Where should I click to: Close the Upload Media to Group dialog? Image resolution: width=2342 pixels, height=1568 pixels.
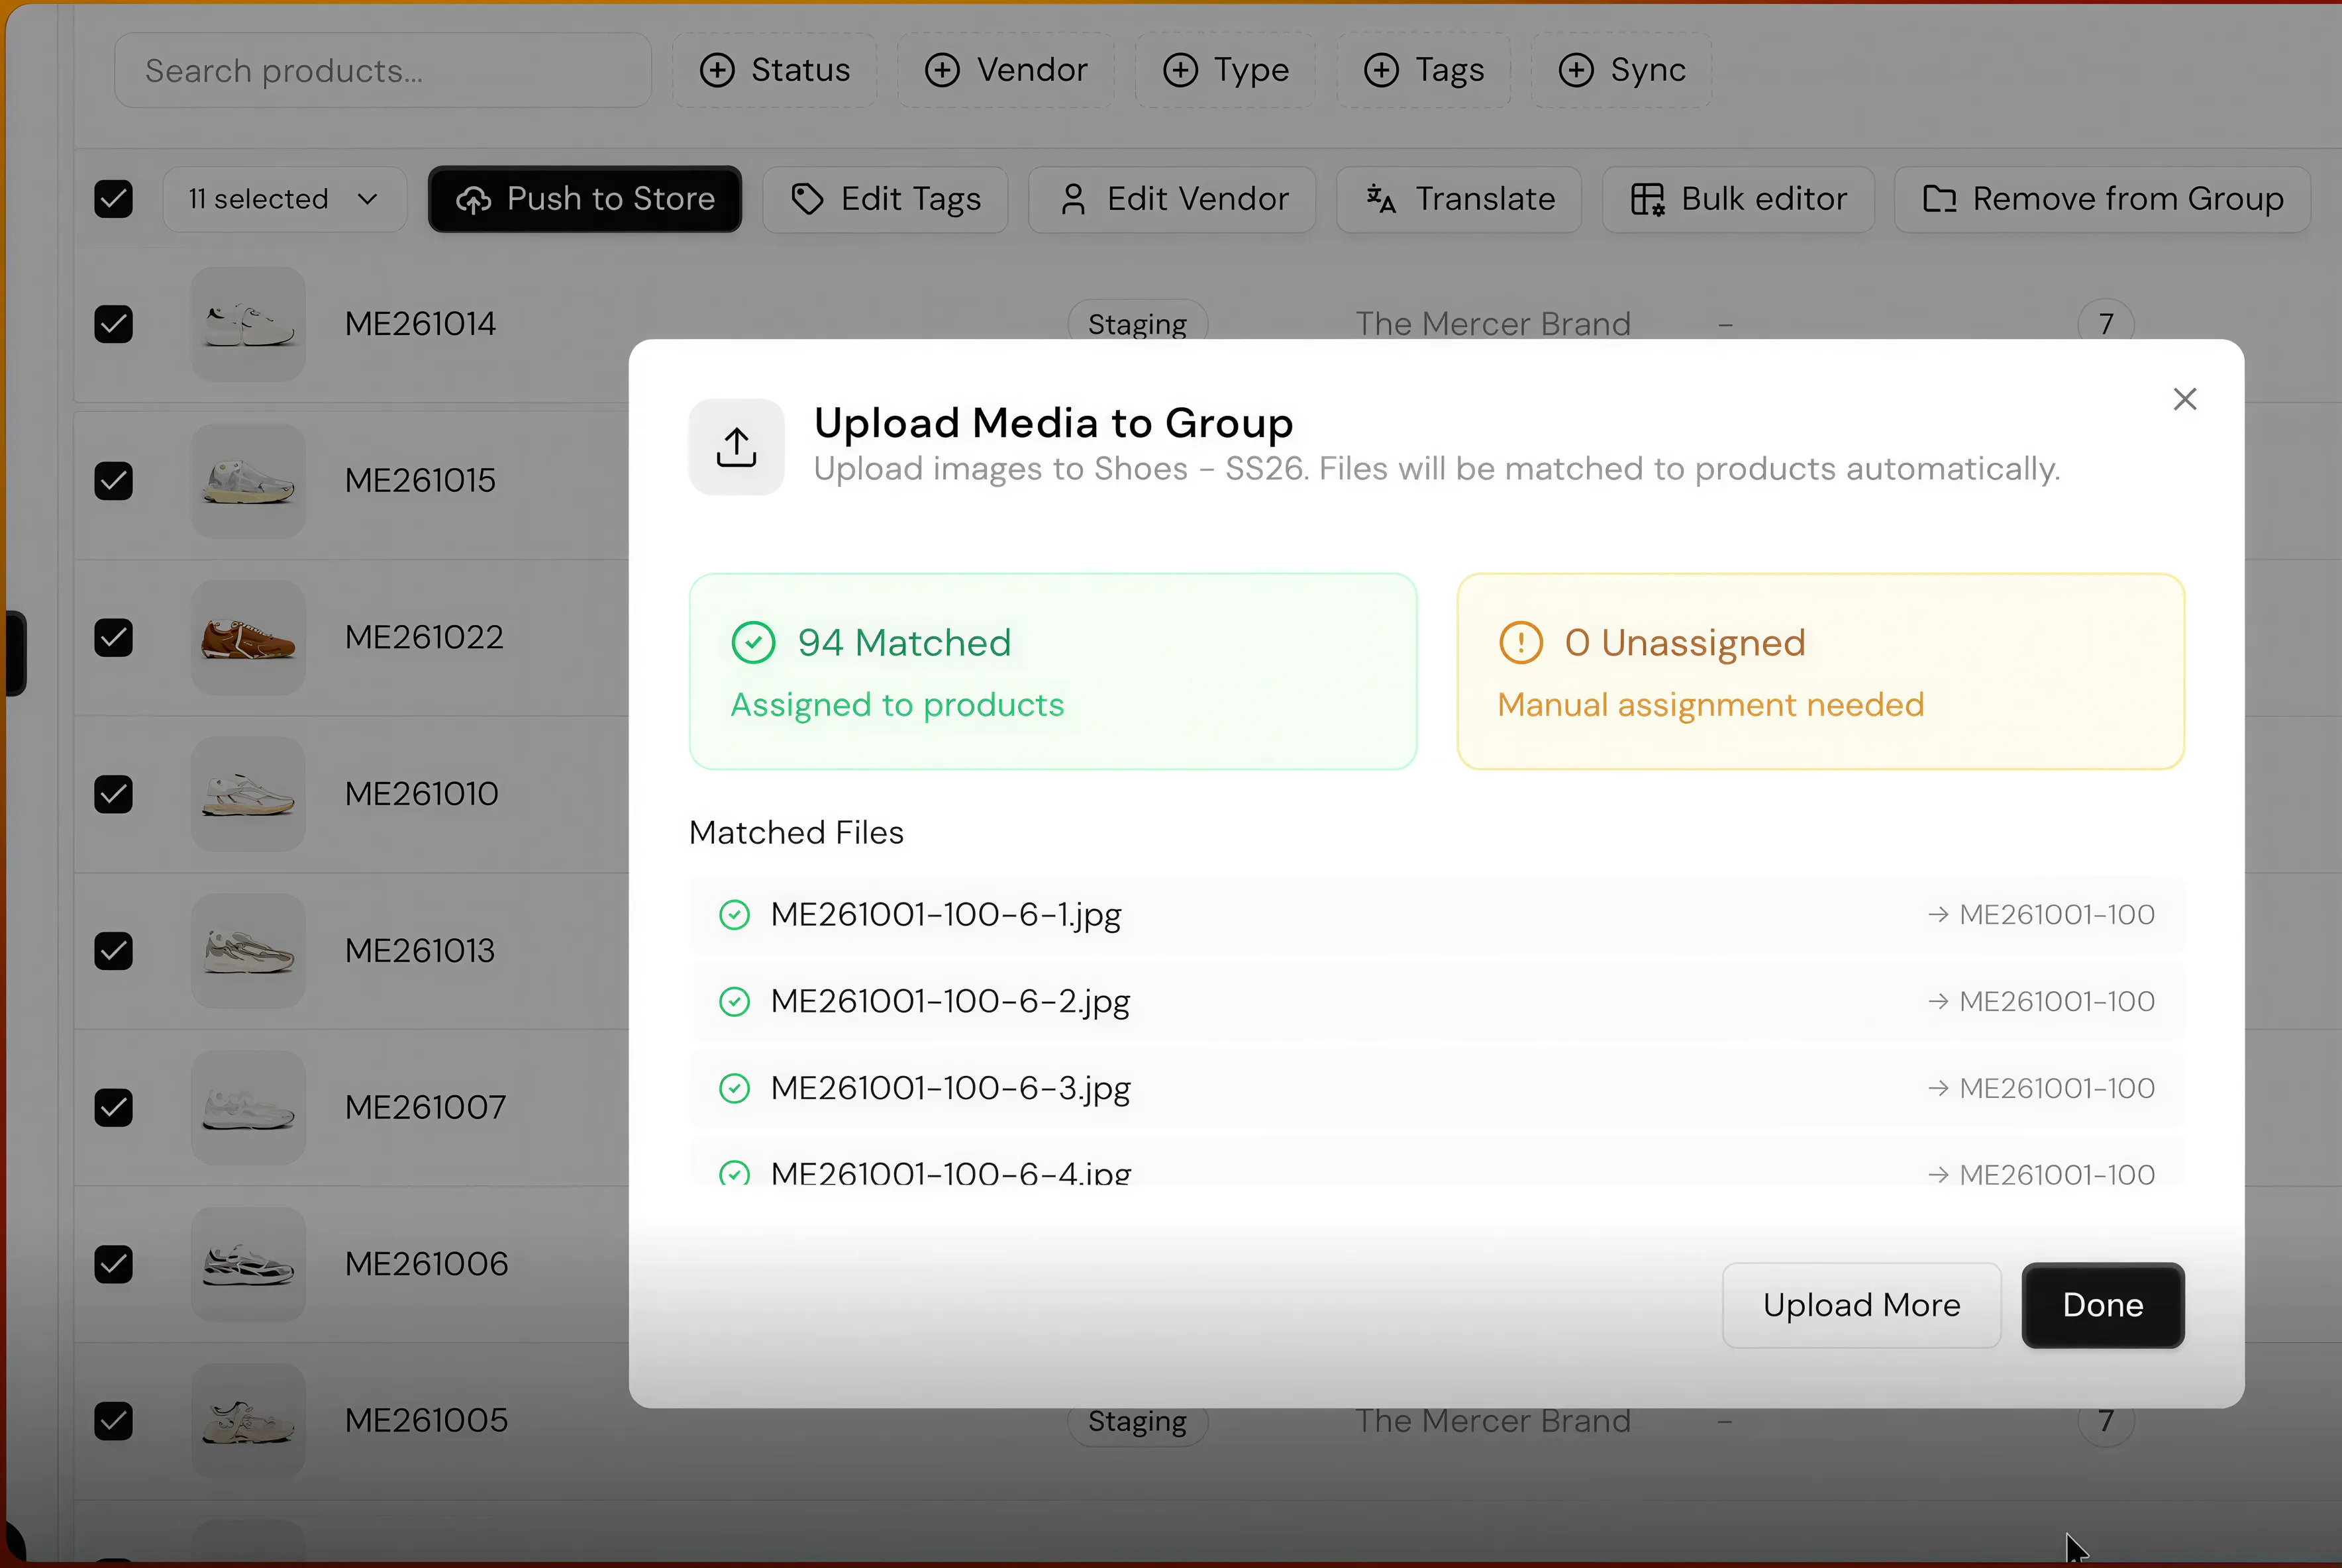(2184, 399)
